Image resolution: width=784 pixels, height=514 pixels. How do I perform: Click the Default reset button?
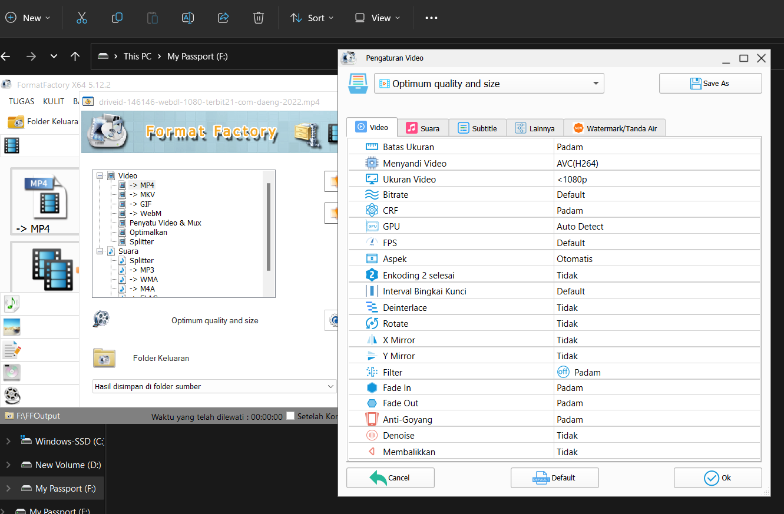click(555, 477)
